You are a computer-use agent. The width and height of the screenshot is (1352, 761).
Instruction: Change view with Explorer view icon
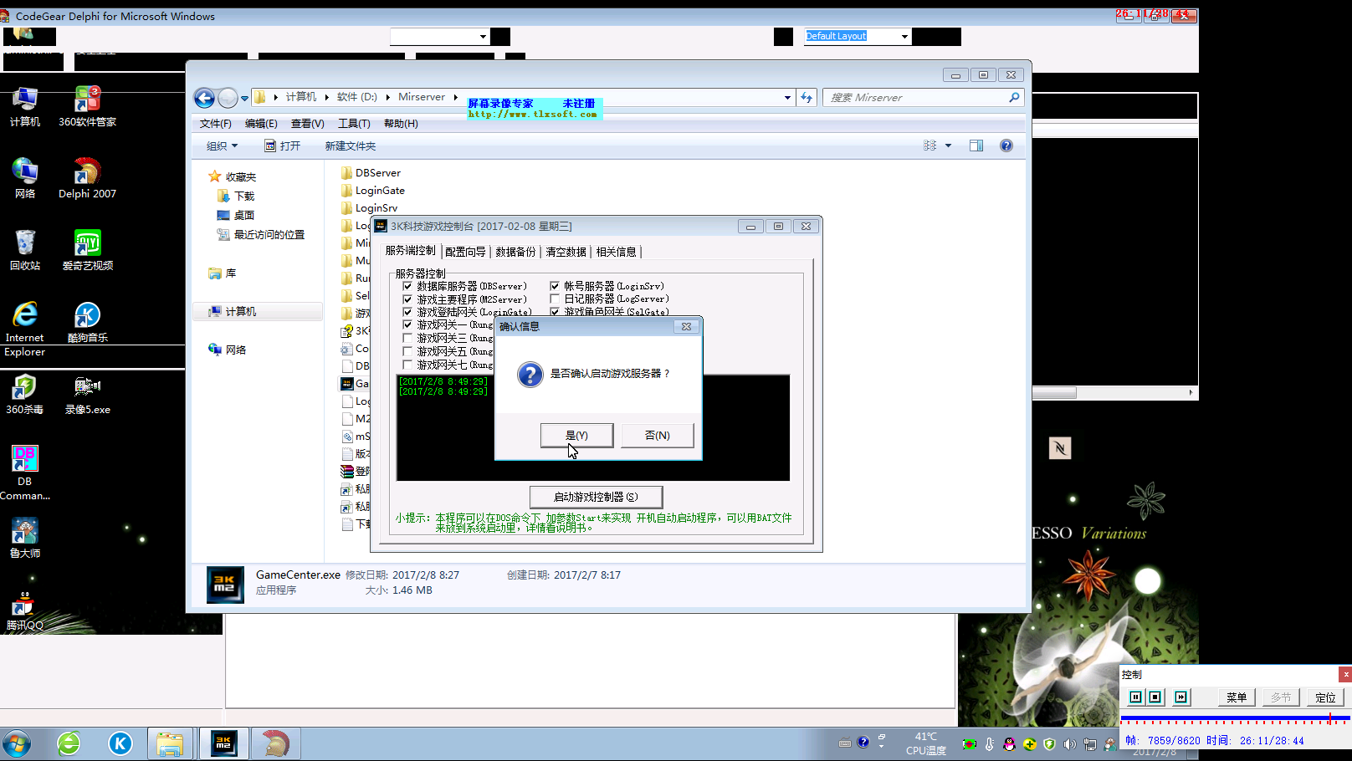[929, 146]
